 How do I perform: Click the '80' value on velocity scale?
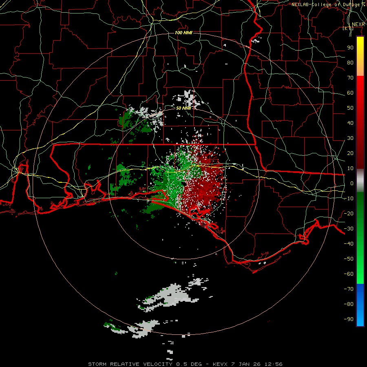(x=350, y=63)
